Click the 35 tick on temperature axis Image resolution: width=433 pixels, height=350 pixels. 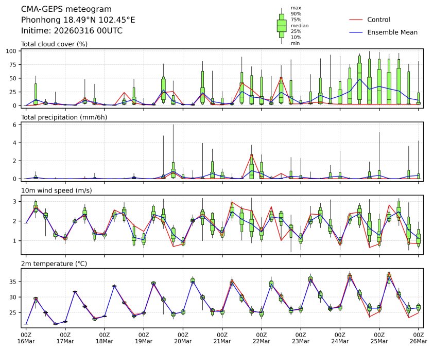point(15,282)
